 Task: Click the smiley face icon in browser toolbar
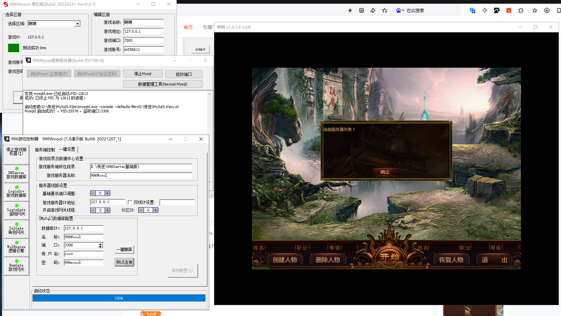pos(362,10)
